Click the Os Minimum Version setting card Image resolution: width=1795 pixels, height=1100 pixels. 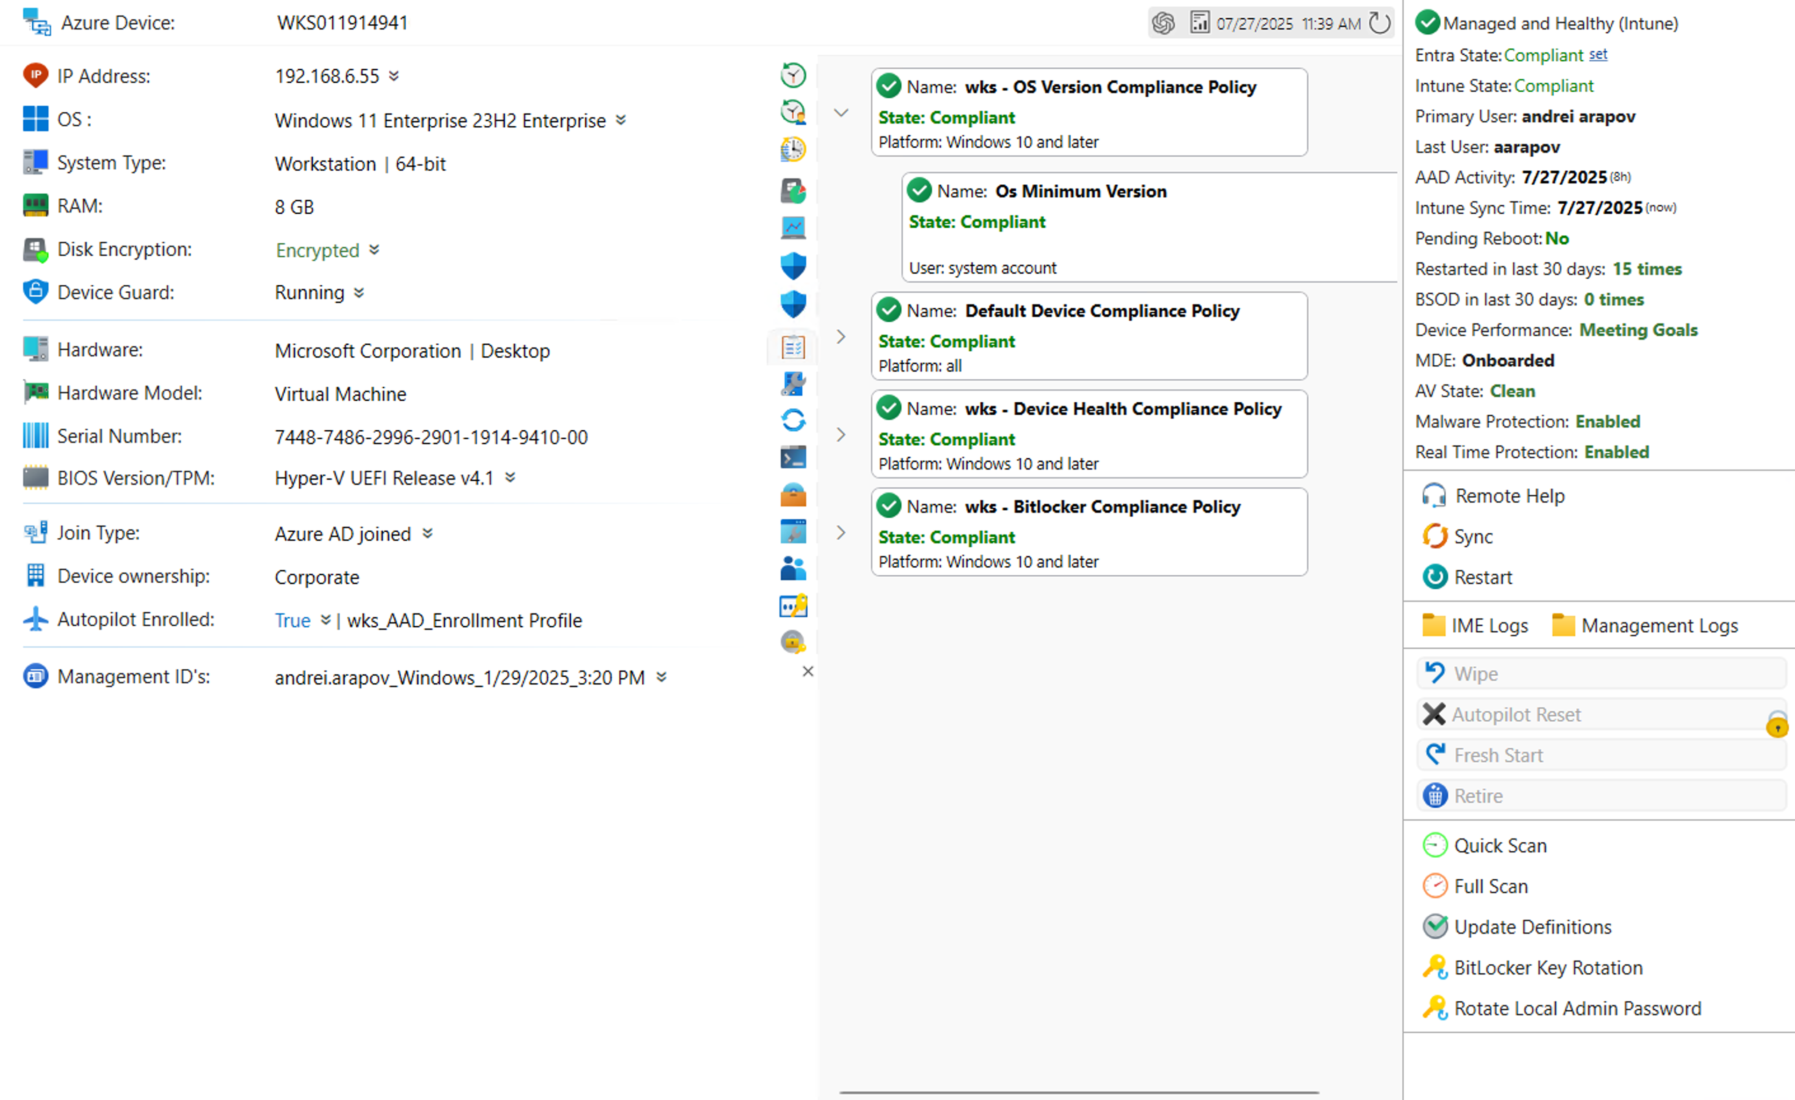coord(1149,227)
